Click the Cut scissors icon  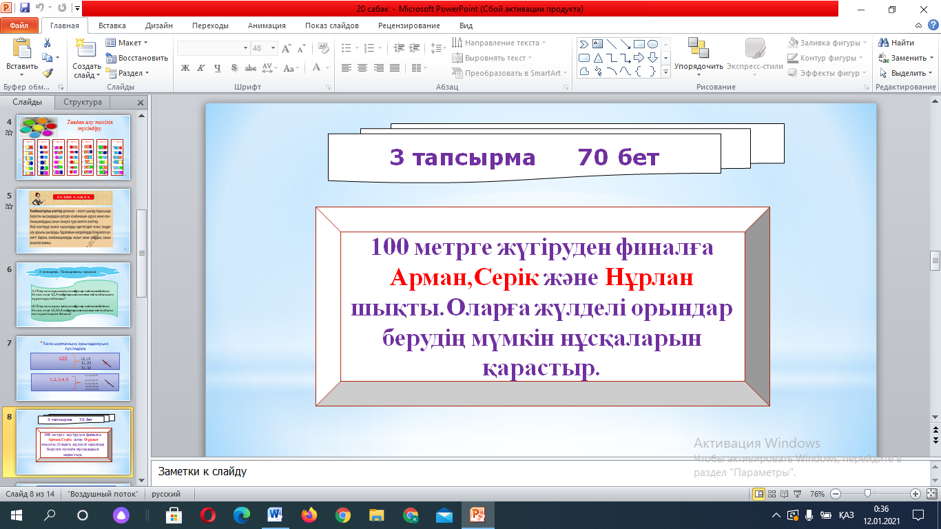tap(47, 43)
